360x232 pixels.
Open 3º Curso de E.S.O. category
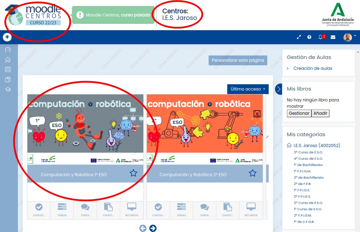pyautogui.click(x=308, y=152)
